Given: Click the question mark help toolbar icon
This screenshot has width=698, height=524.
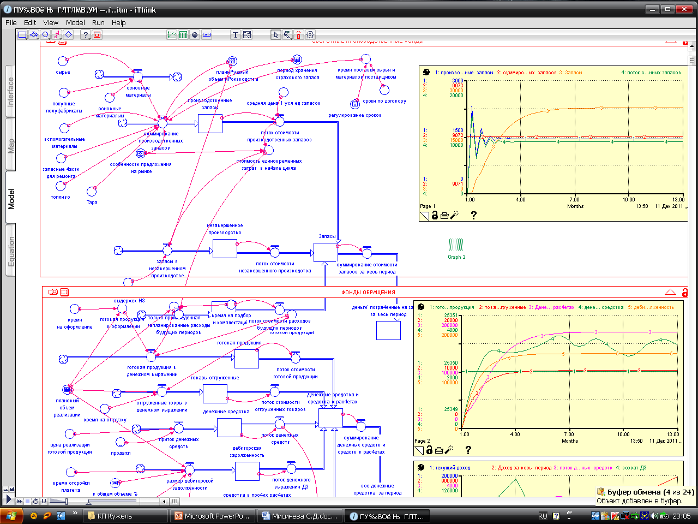Looking at the screenshot, I should pyautogui.click(x=86, y=35).
